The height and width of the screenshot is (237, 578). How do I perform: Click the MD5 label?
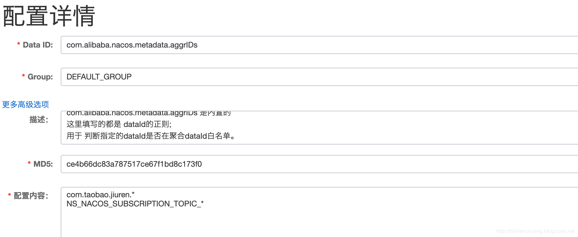(x=43, y=164)
